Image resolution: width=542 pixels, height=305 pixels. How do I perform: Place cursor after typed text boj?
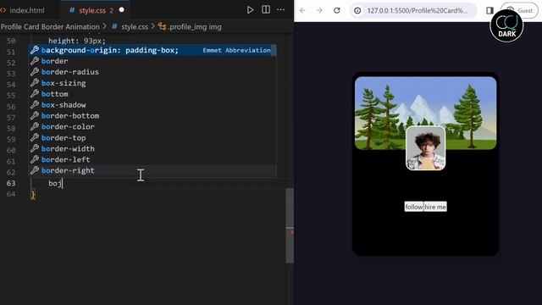[62, 183]
